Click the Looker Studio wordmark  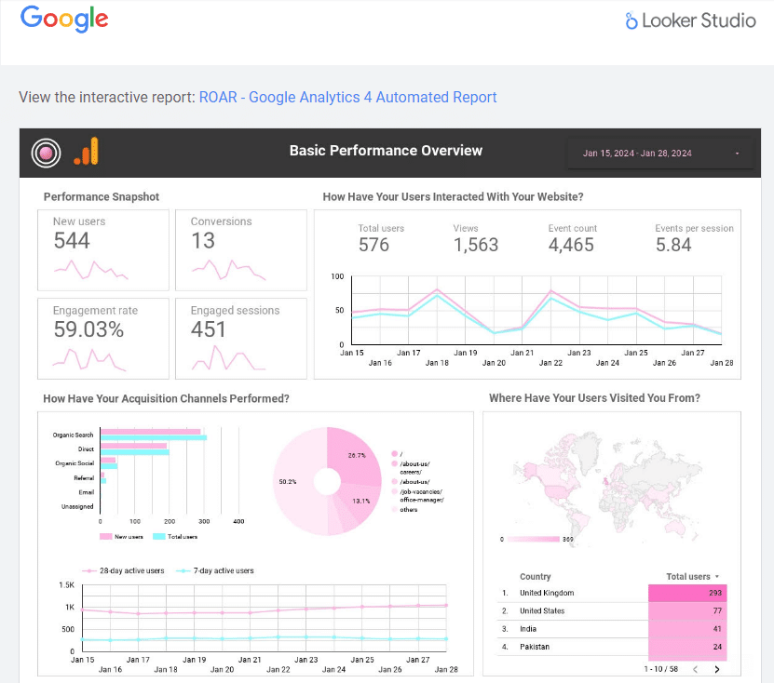699,20
